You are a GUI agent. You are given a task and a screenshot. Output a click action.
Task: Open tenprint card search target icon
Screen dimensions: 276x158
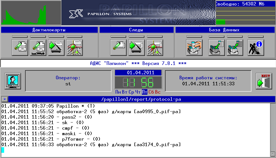pyautogui.click(x=75, y=48)
